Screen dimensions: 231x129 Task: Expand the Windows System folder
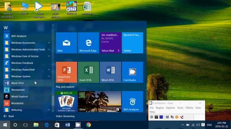point(49,76)
